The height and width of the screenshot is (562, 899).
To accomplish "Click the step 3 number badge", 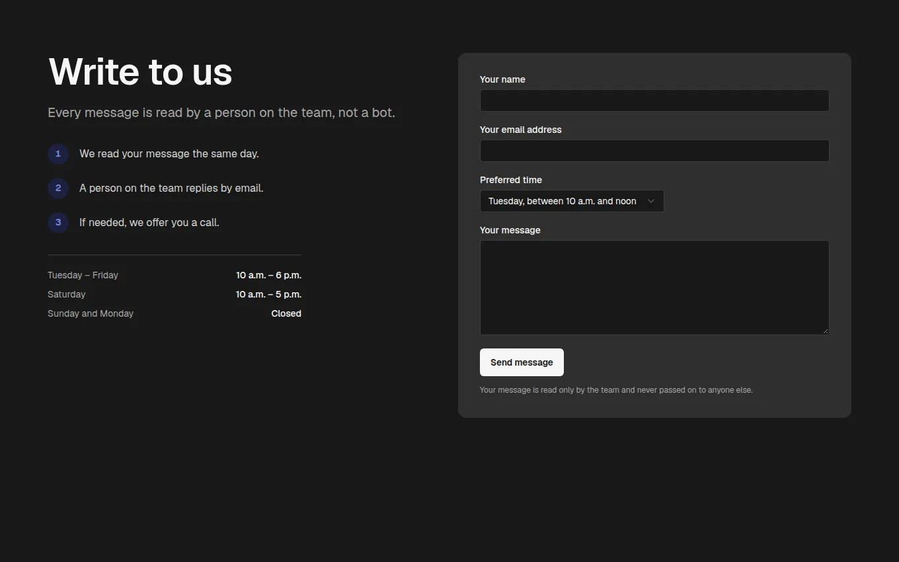I will 58,223.
